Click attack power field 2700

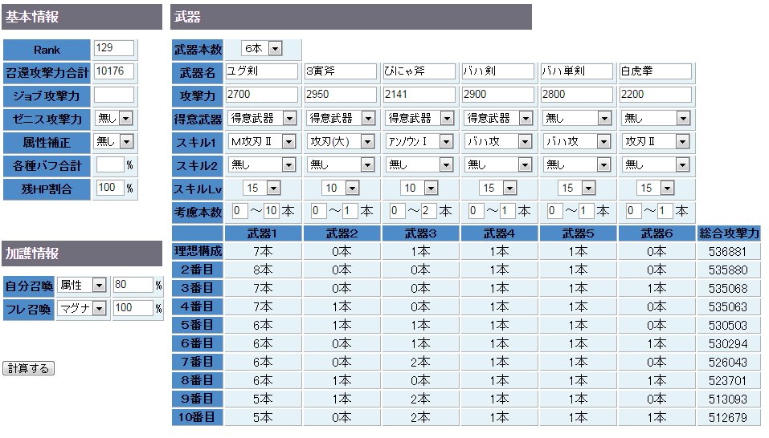pyautogui.click(x=261, y=95)
